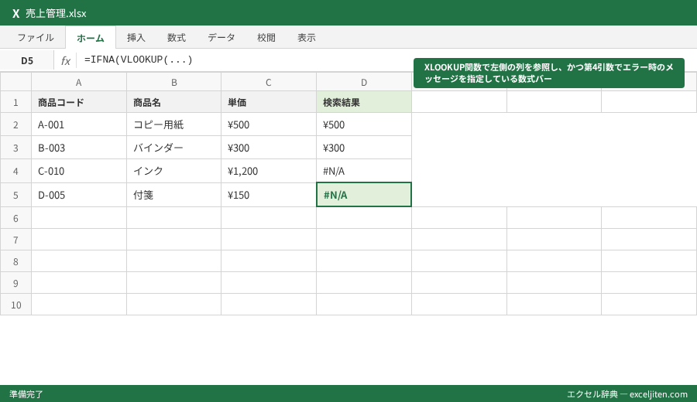Select the 商品名 header cell
The height and width of the screenshot is (402, 697).
173,102
